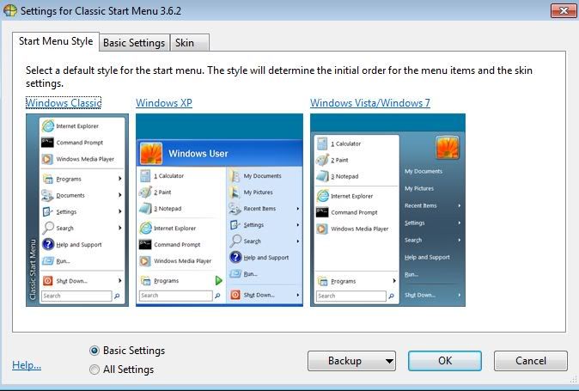Close the Settings window
The height and width of the screenshot is (391, 579).
[564, 10]
